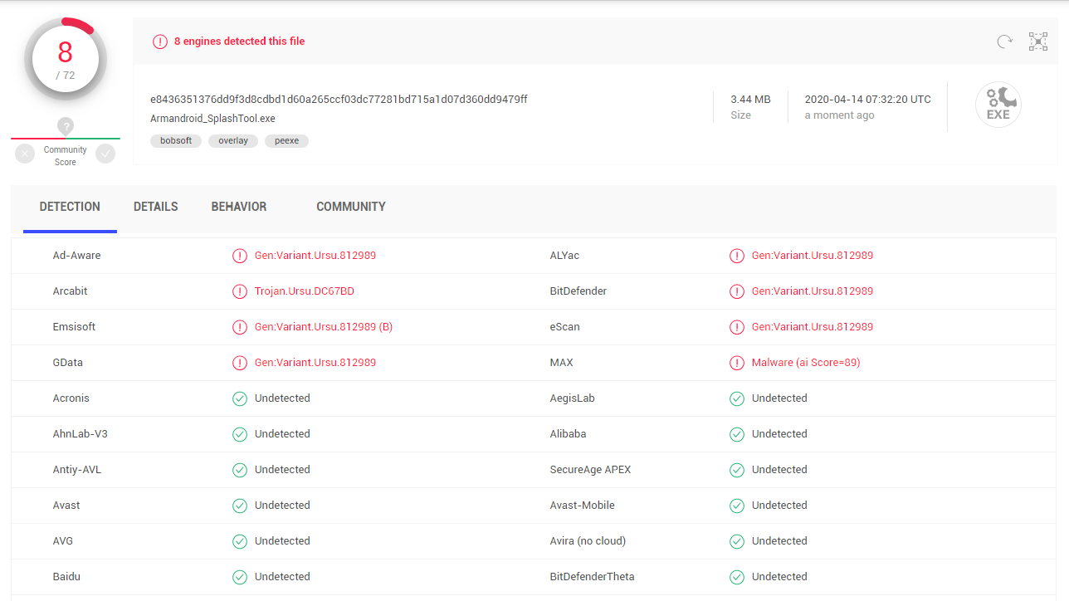Click the Arcabit detection warning icon
1069x601 pixels.
click(240, 291)
